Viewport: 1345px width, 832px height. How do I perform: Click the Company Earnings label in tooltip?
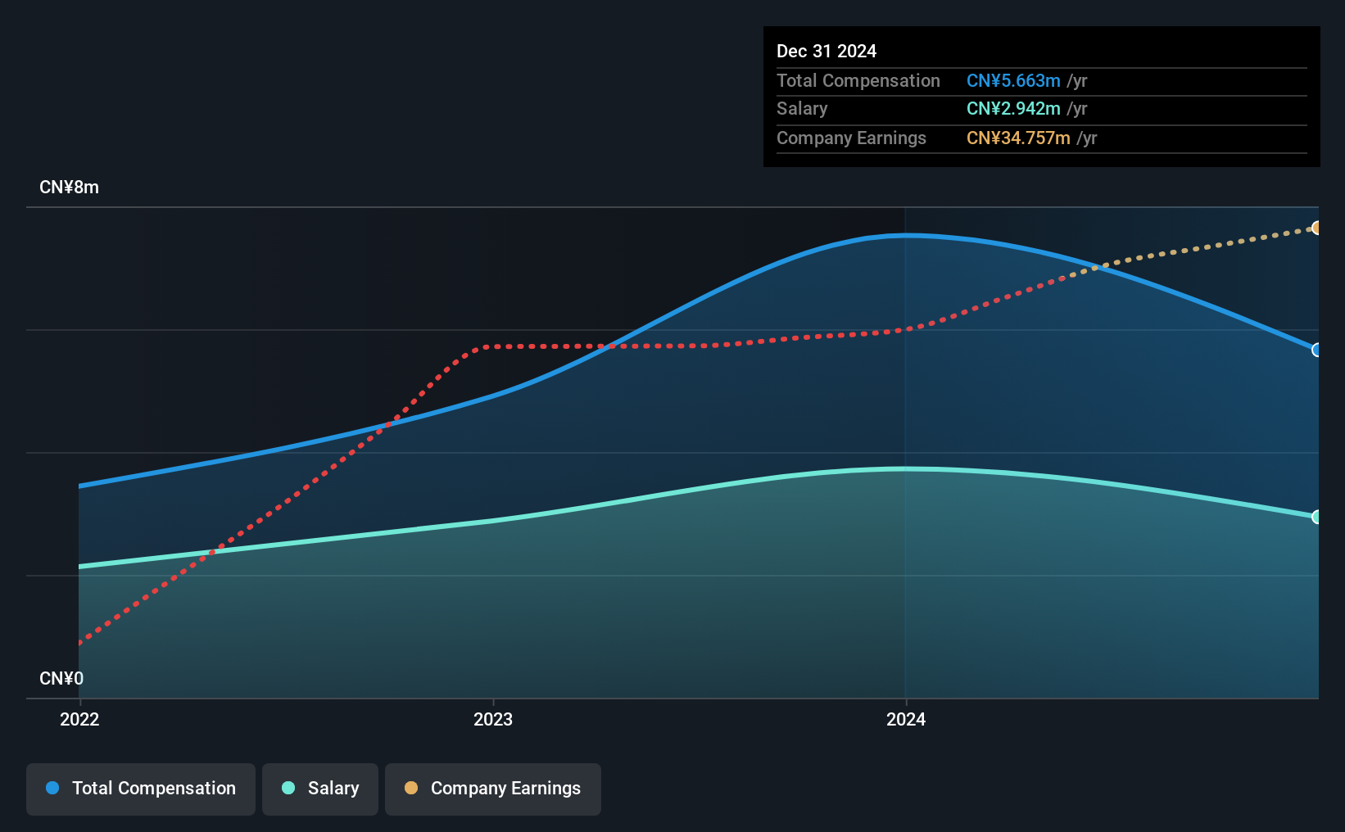851,138
